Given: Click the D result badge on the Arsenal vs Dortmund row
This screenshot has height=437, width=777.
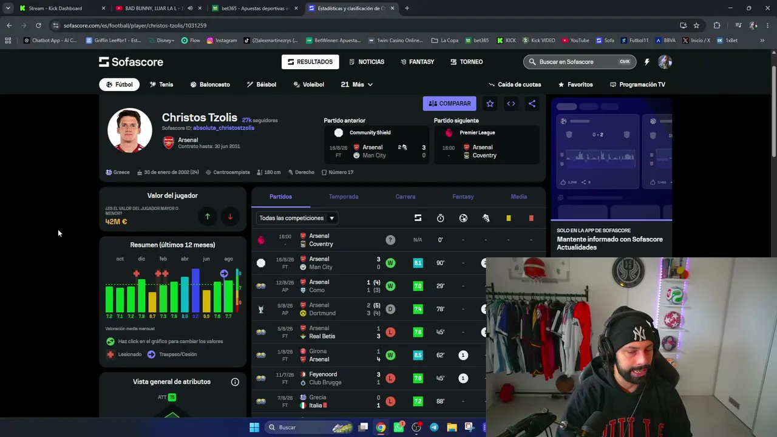Looking at the screenshot, I should click(x=390, y=309).
